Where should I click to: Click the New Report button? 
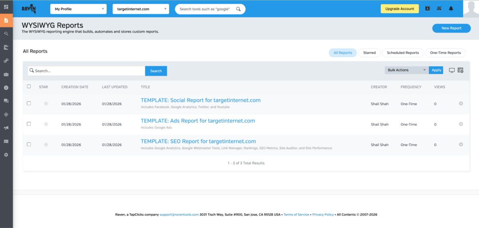(x=451, y=28)
